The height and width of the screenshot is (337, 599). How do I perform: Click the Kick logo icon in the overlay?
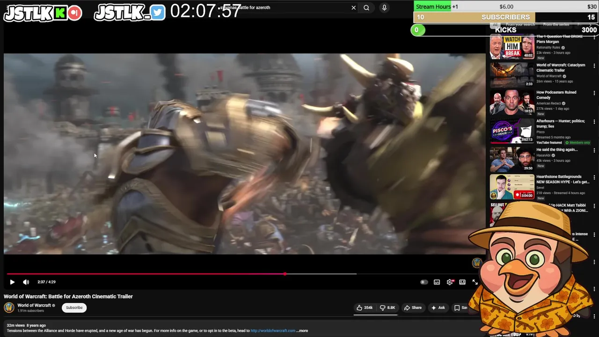[x=60, y=13]
